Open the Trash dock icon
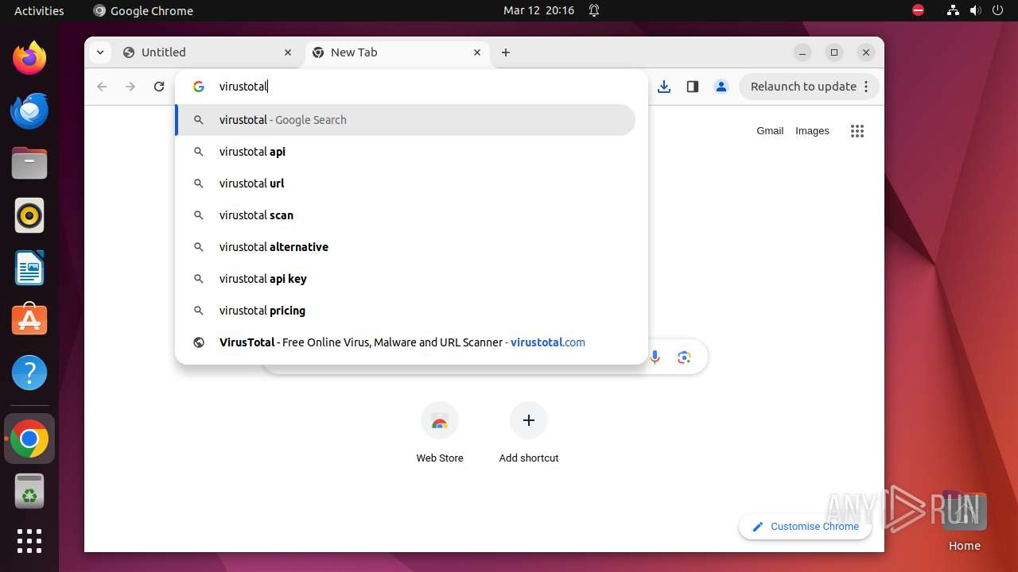The width and height of the screenshot is (1018, 572). pyautogui.click(x=29, y=491)
